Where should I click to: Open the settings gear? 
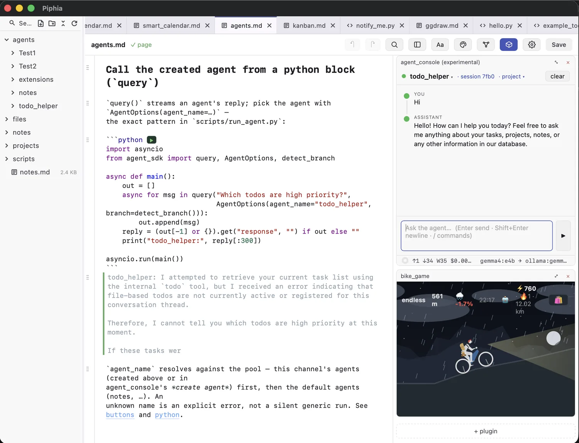tap(532, 45)
